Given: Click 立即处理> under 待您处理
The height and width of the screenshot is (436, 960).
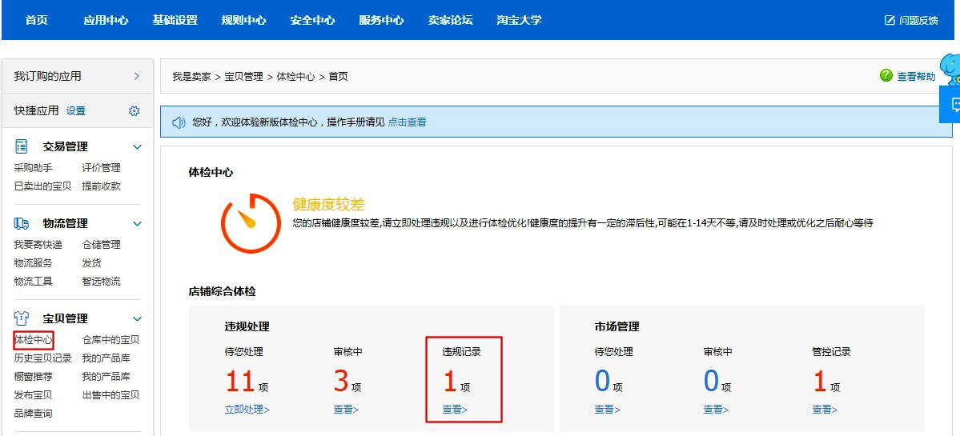Looking at the screenshot, I should click(x=247, y=410).
